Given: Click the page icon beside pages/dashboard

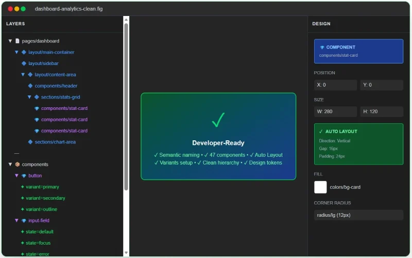Looking at the screenshot, I should pos(17,41).
